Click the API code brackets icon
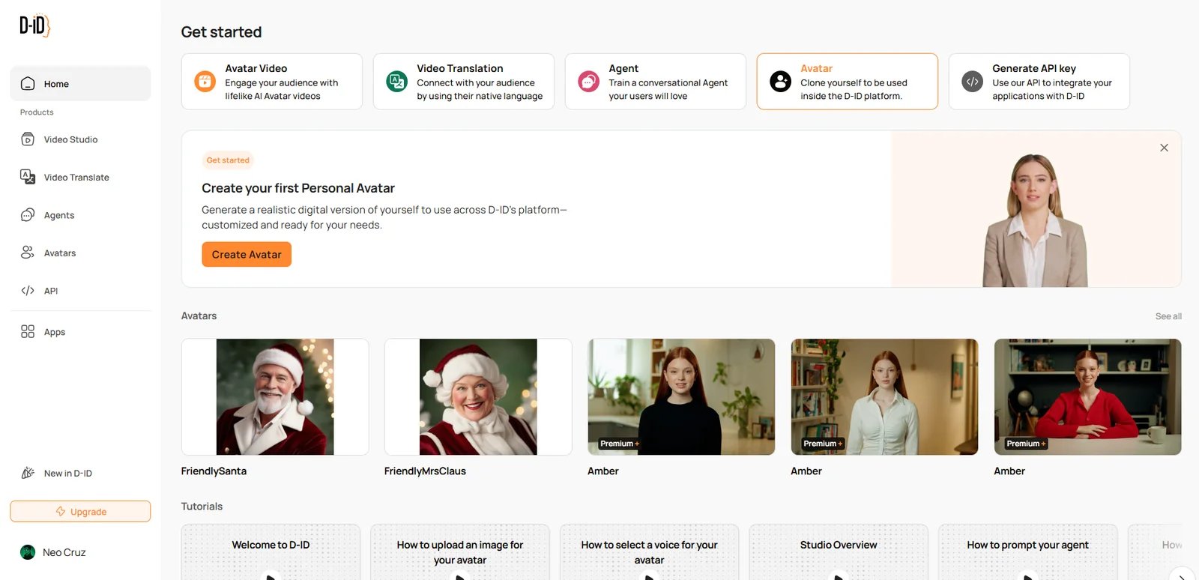This screenshot has height=580, width=1199. 28,291
